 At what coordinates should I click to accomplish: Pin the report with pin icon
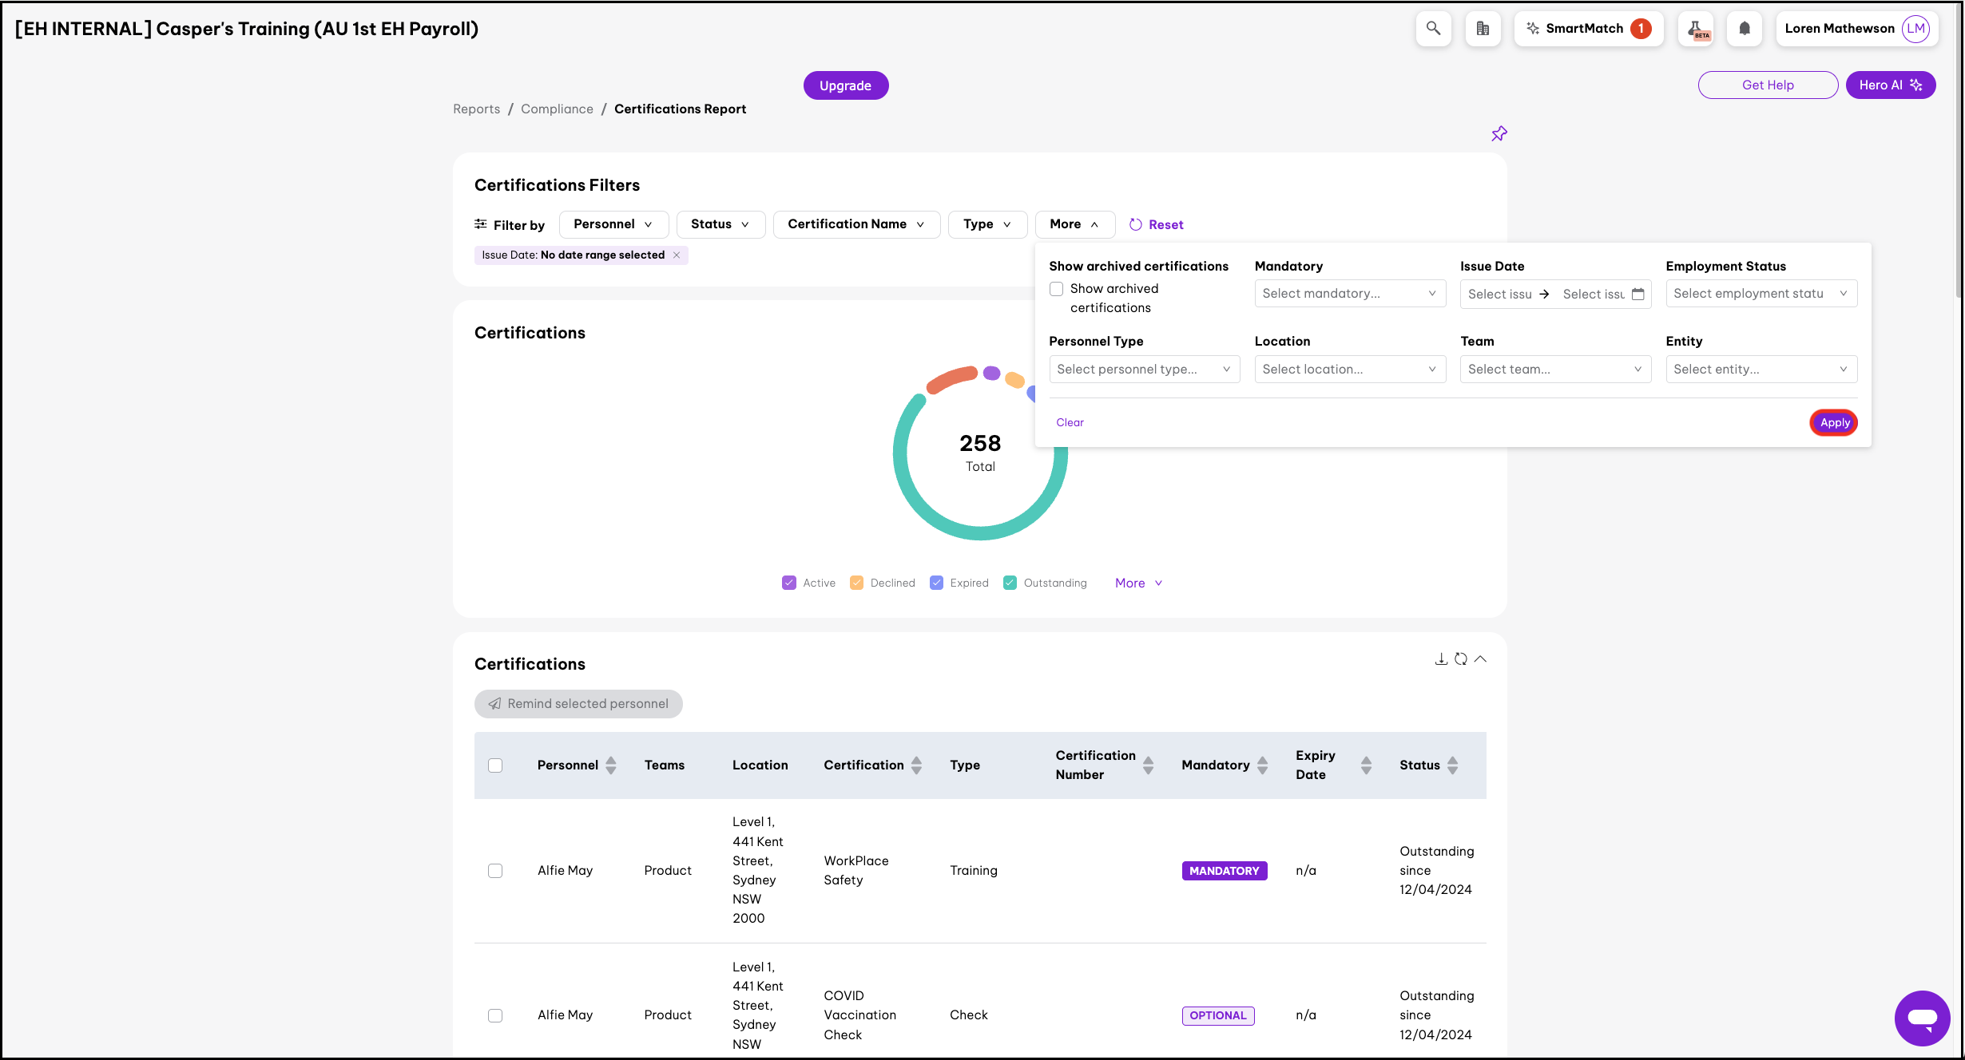coord(1499,134)
